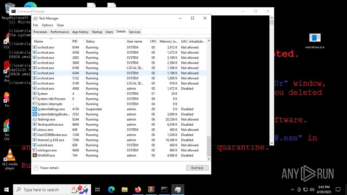Click the taskbar clock showing 5:45 PM
Image resolution: width=347 pixels, height=195 pixels.
(x=324, y=190)
